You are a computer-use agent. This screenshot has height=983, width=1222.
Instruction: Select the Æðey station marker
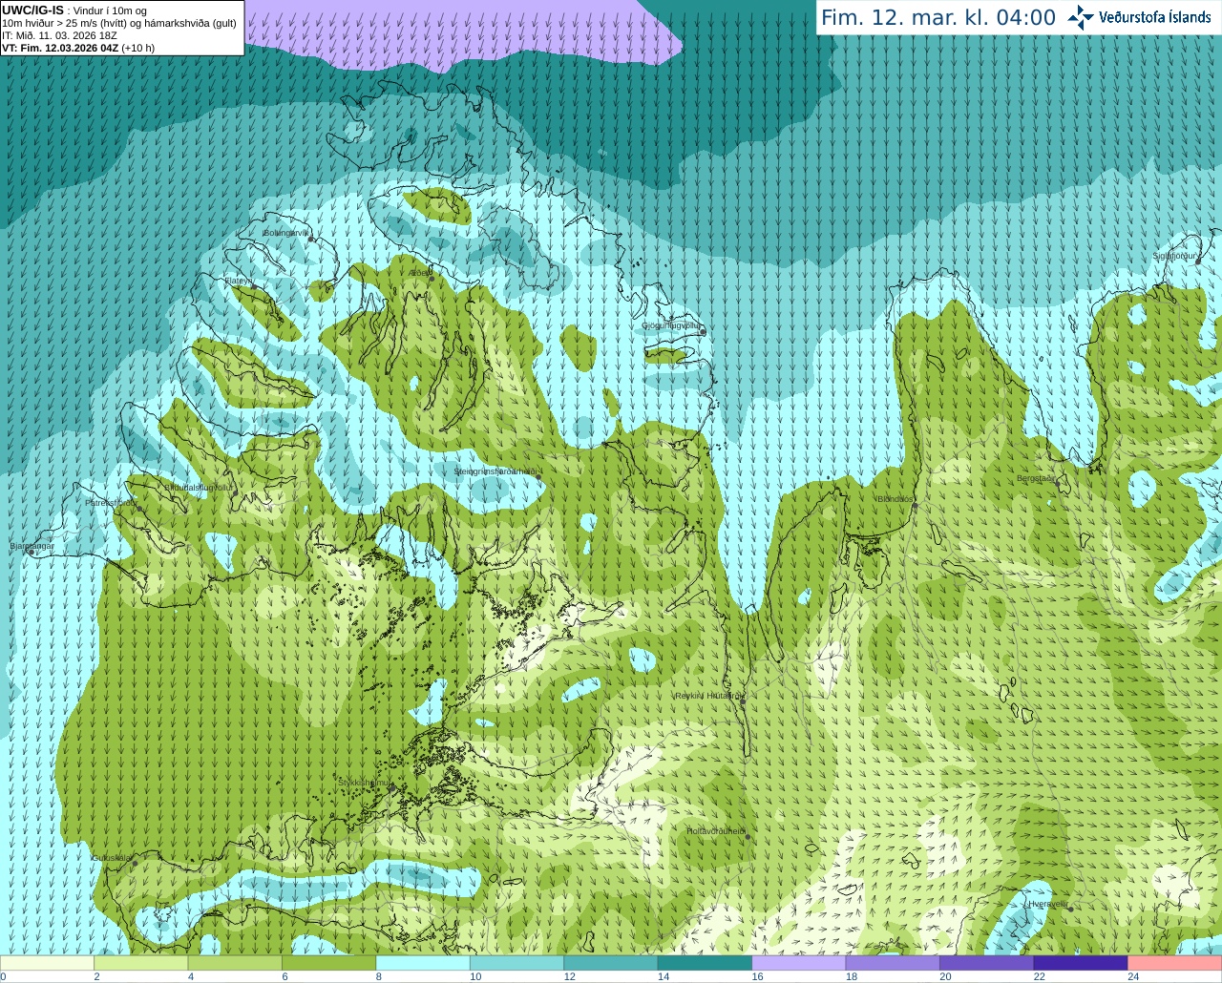(x=432, y=279)
